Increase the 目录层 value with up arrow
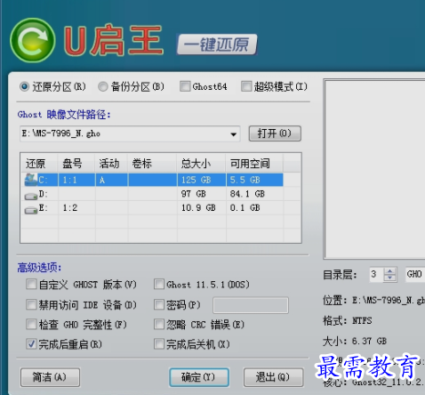This screenshot has width=425, height=395. (x=389, y=270)
